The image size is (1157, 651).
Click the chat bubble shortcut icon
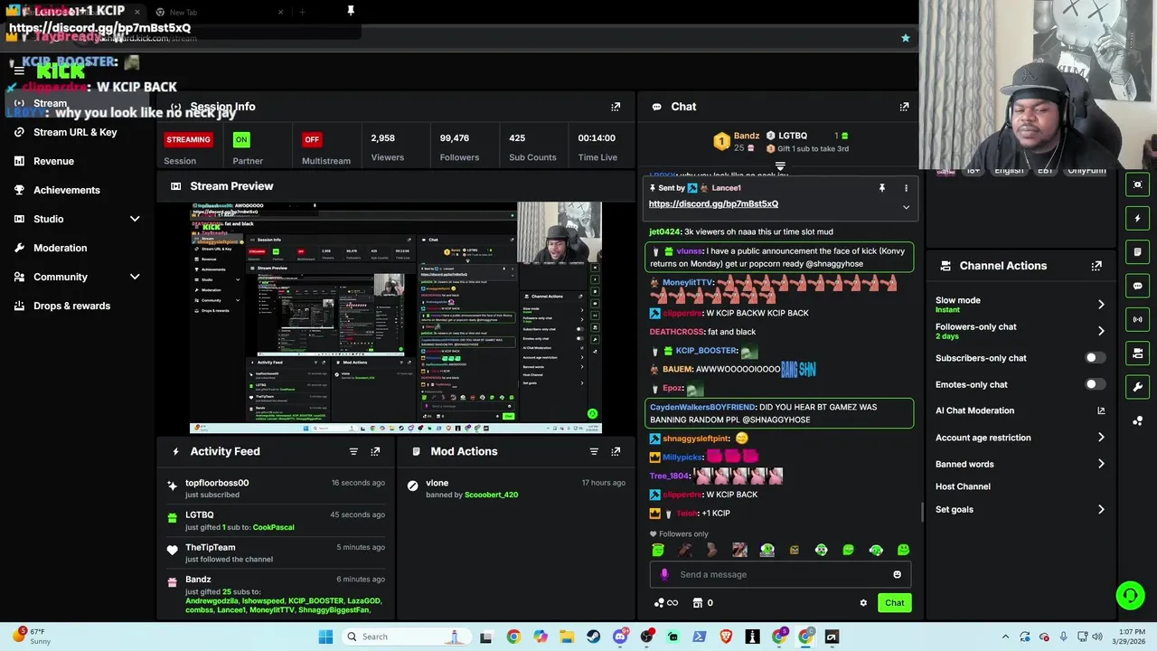click(1137, 286)
